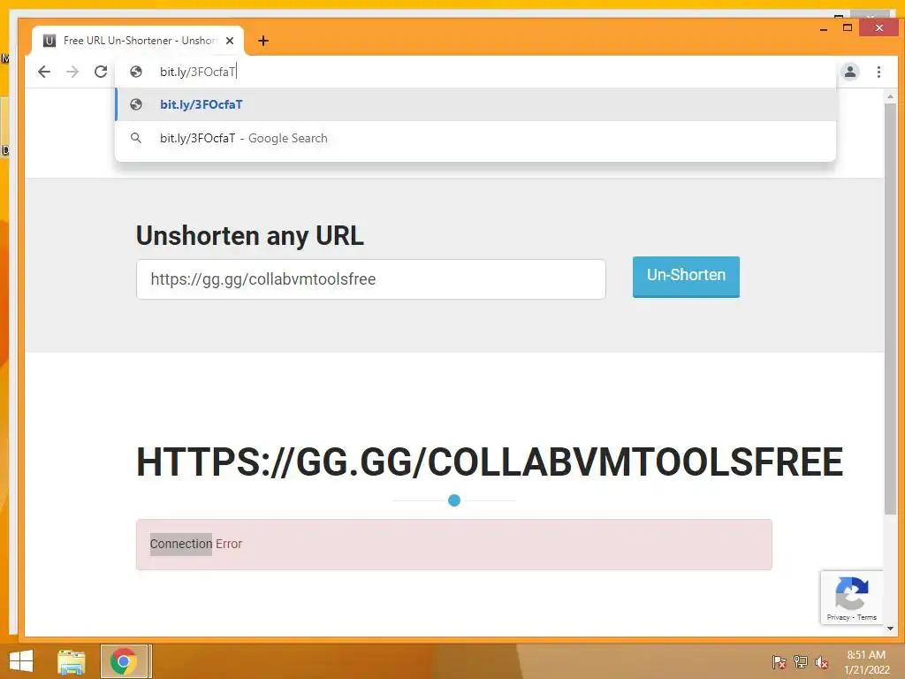
Task: Go back with the browser back arrow
Action: pyautogui.click(x=44, y=72)
